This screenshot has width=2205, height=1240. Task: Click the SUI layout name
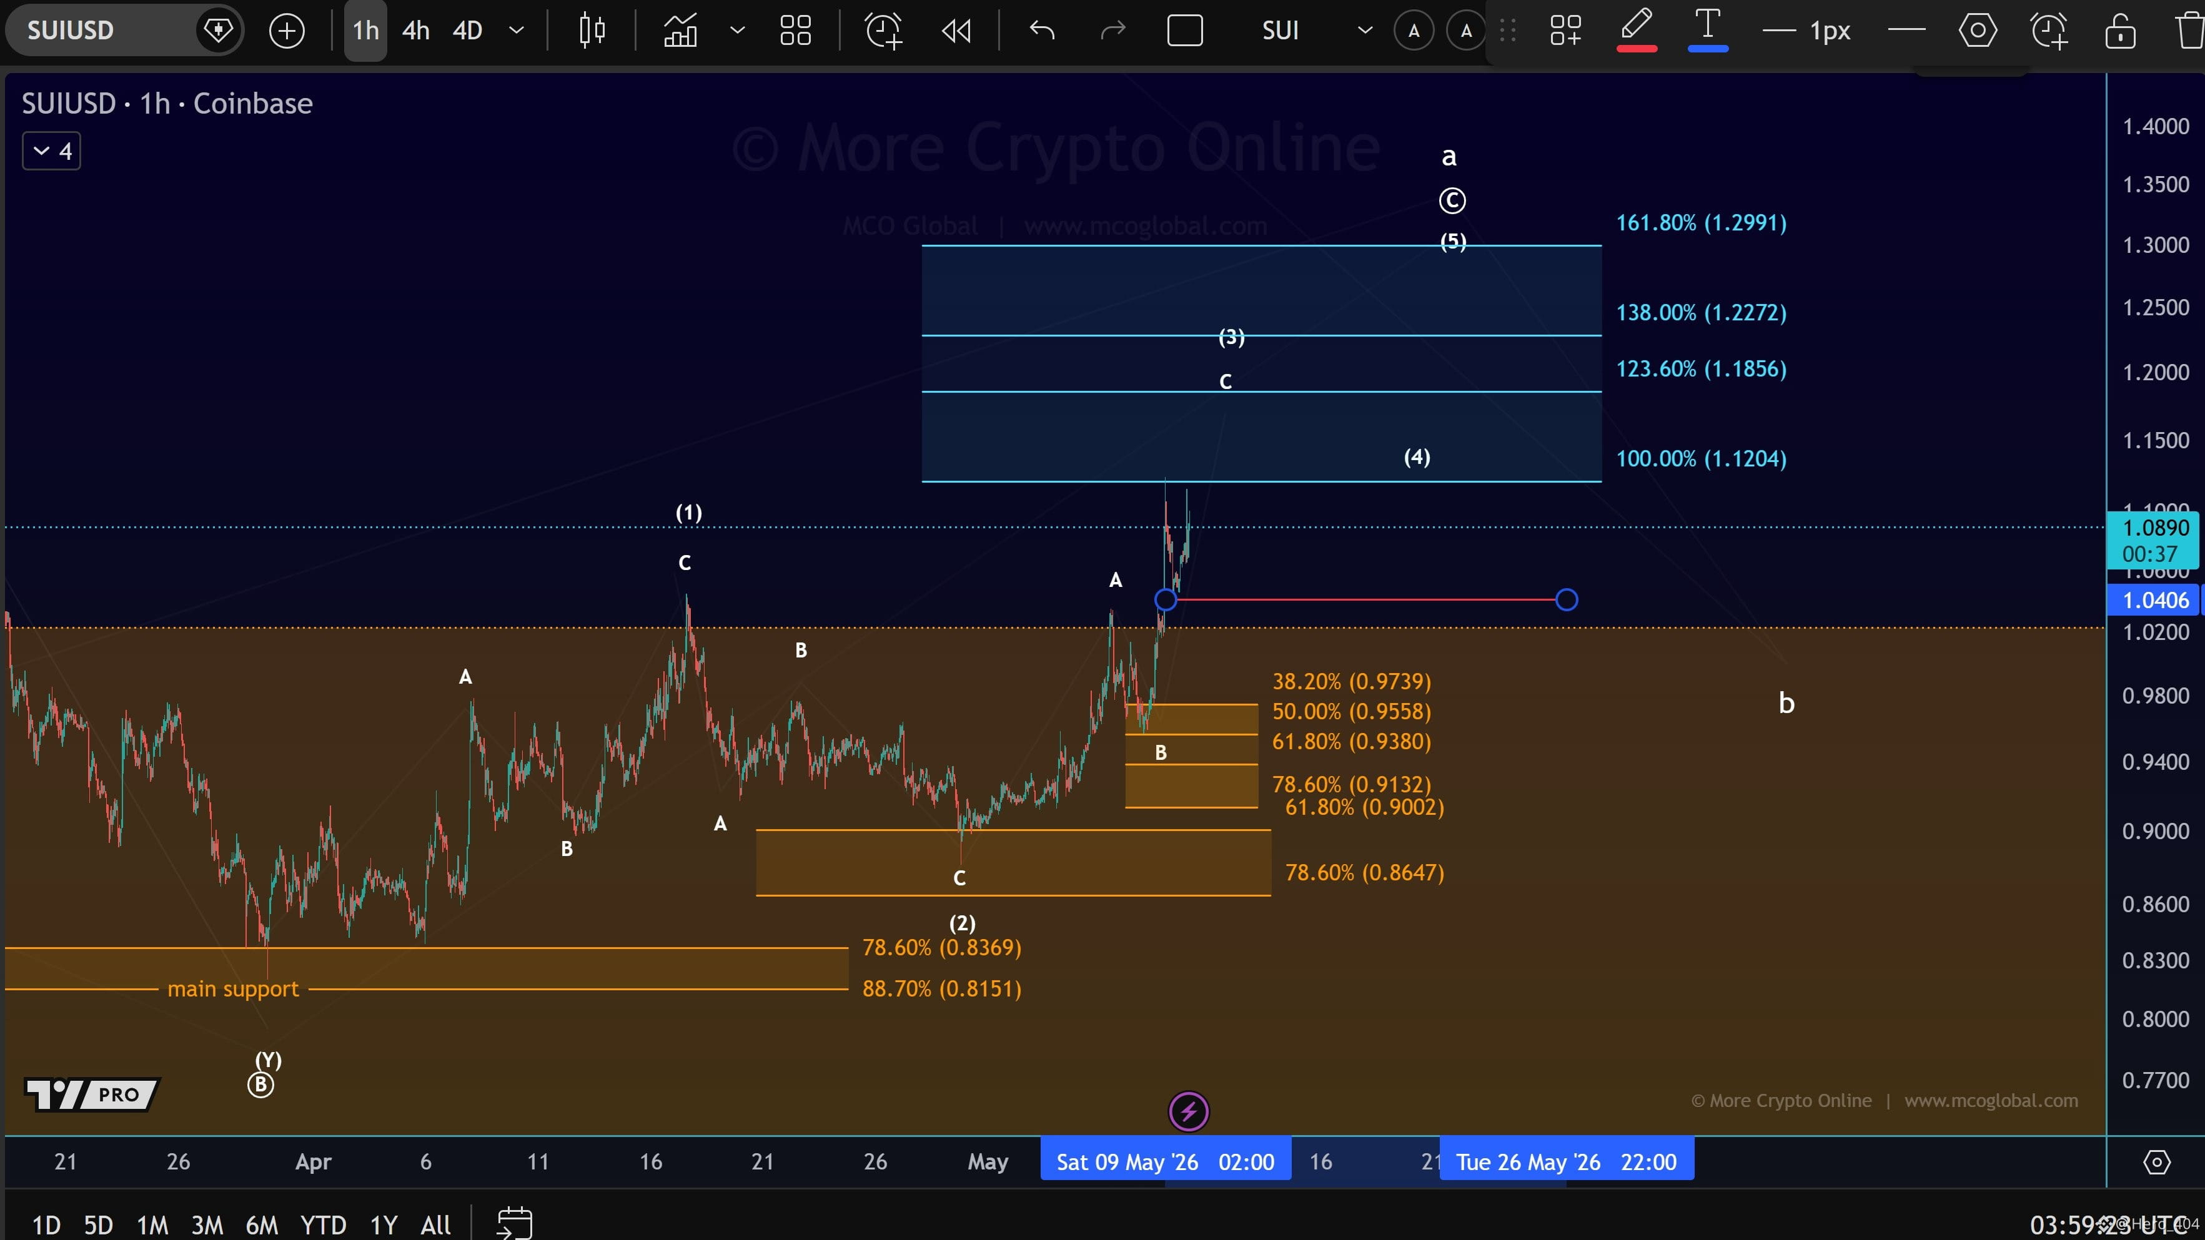coord(1280,31)
